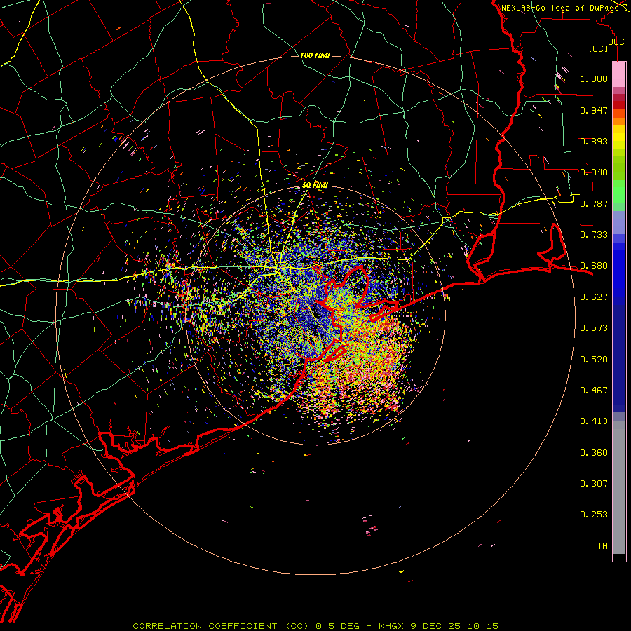The image size is (631, 631).
Task: Select the 0.573 legend value
Action: (594, 328)
